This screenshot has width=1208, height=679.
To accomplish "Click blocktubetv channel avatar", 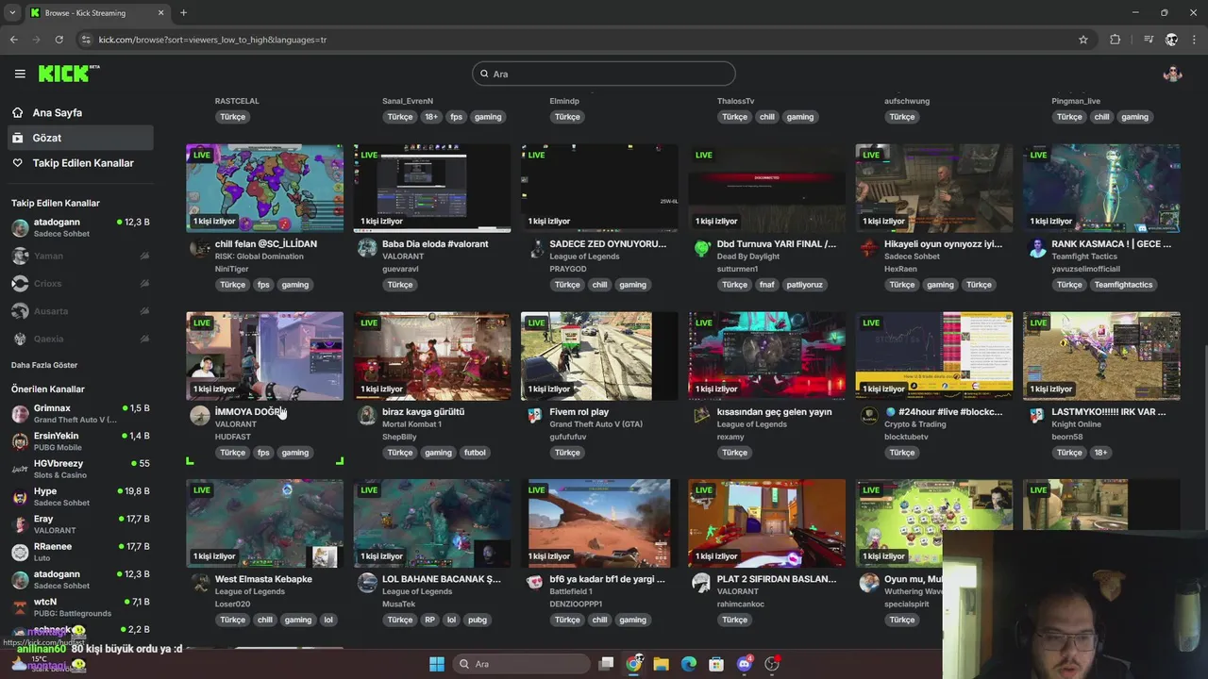I will (869, 415).
